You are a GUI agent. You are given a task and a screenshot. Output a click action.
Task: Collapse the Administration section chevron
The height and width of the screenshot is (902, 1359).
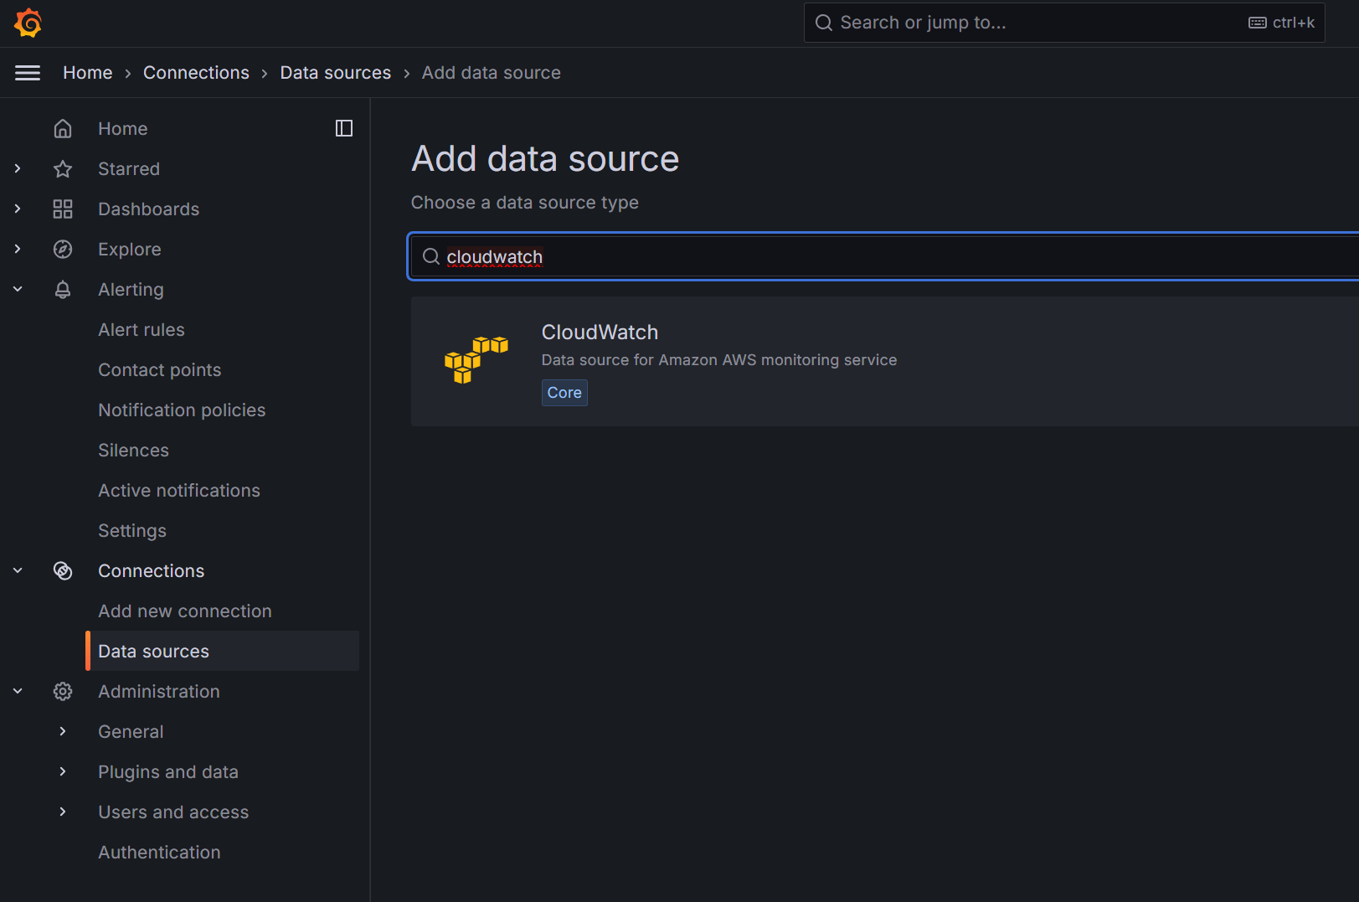(x=18, y=691)
